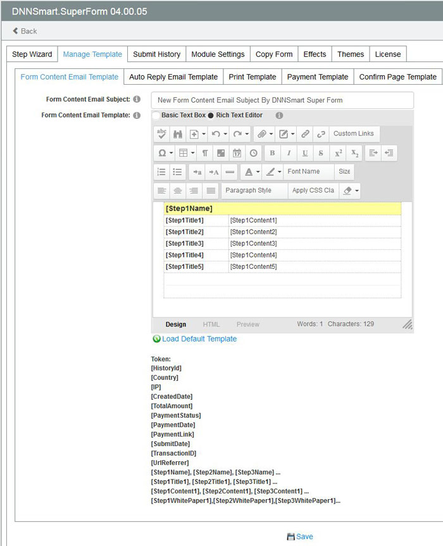Switch to the Copy Form tab
Screen dimensions: 443x546
pos(274,54)
